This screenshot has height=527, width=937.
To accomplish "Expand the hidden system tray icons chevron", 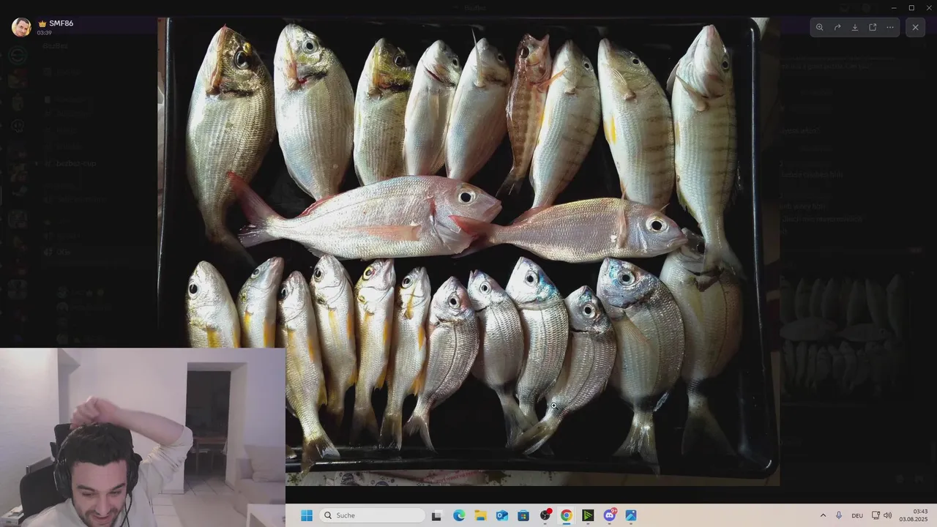I will click(823, 515).
